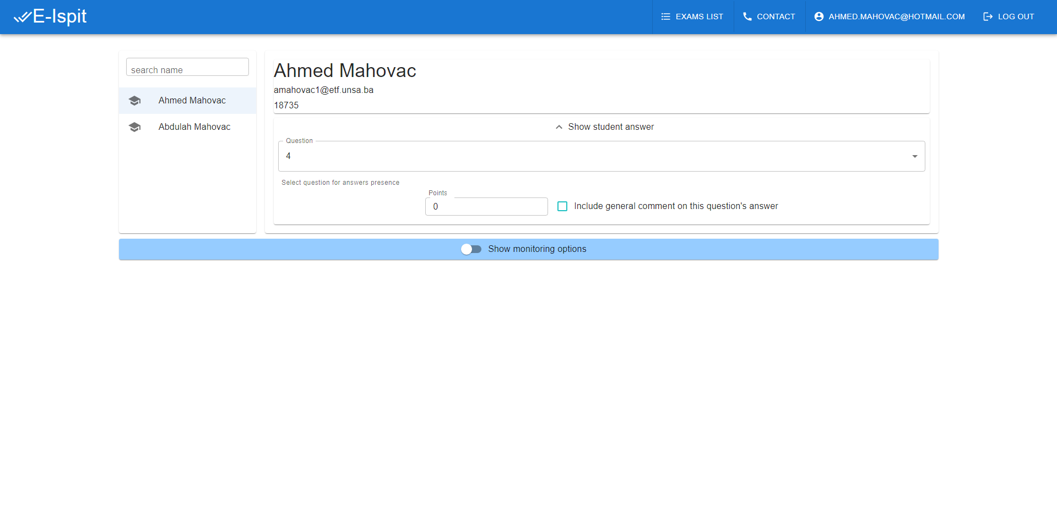Click the user account icon in navbar
Screen dimensions: 1057x511
point(819,17)
